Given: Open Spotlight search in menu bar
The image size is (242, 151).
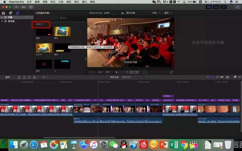Looking at the screenshot, I should [x=225, y=2].
